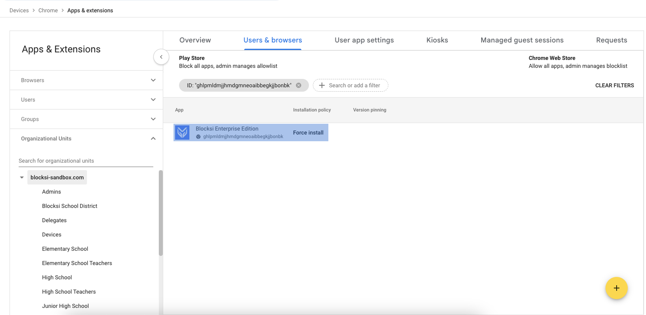
Task: Remove the ID filter chip
Action: (x=299, y=85)
